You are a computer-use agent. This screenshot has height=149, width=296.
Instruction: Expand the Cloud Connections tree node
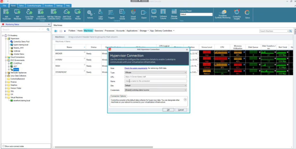[6, 57]
